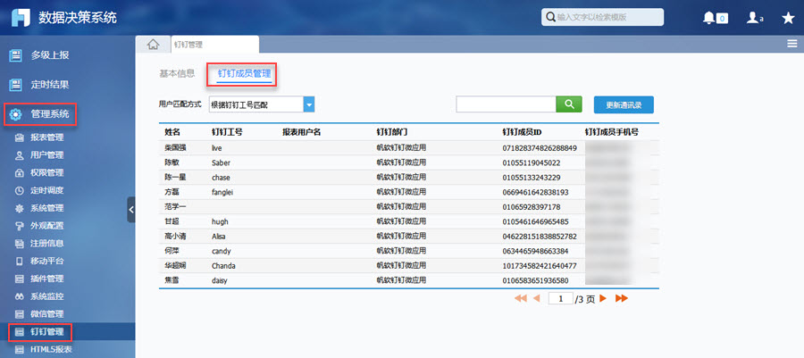The width and height of the screenshot is (804, 358).
Task: Click the 钉钉管理 icon in sidebar
Action: (x=20, y=332)
